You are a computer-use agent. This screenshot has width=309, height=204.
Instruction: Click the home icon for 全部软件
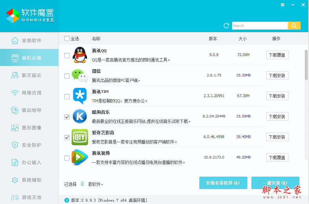click(15, 40)
